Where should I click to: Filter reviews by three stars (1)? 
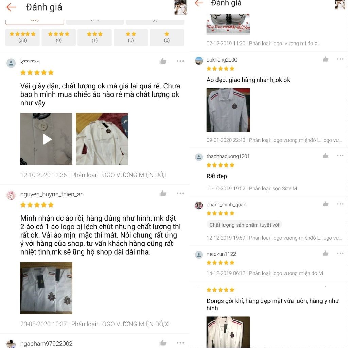[x=94, y=37]
